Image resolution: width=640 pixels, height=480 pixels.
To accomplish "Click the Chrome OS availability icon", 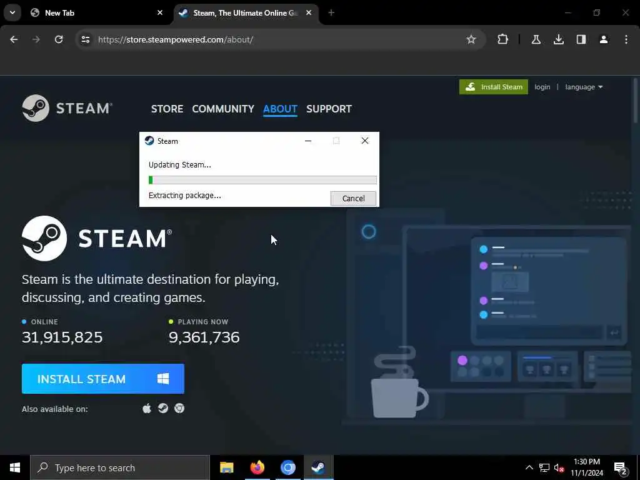I will click(x=179, y=408).
